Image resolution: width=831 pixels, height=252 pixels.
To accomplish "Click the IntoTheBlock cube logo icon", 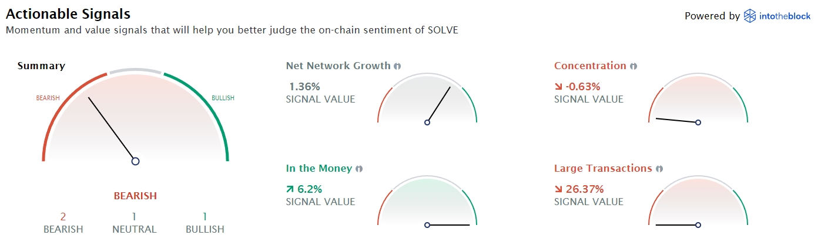I will pos(749,16).
